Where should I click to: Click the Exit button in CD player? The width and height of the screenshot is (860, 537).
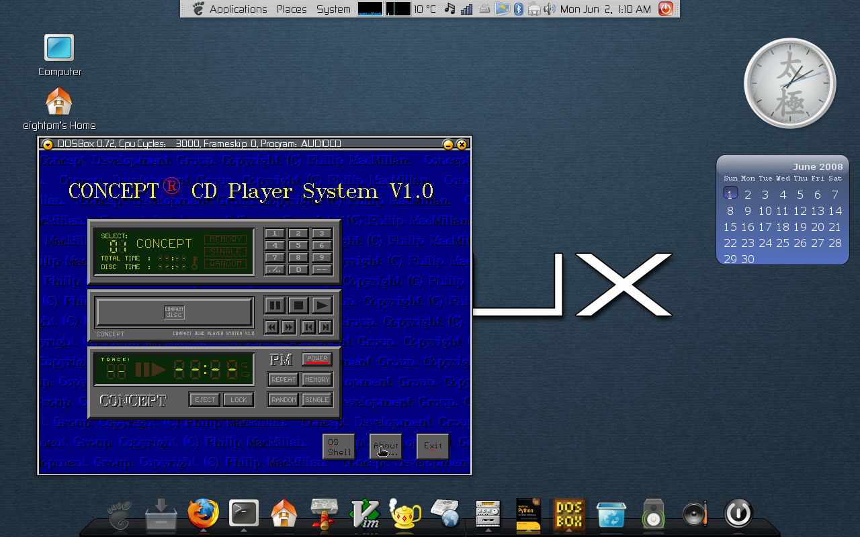(x=433, y=447)
